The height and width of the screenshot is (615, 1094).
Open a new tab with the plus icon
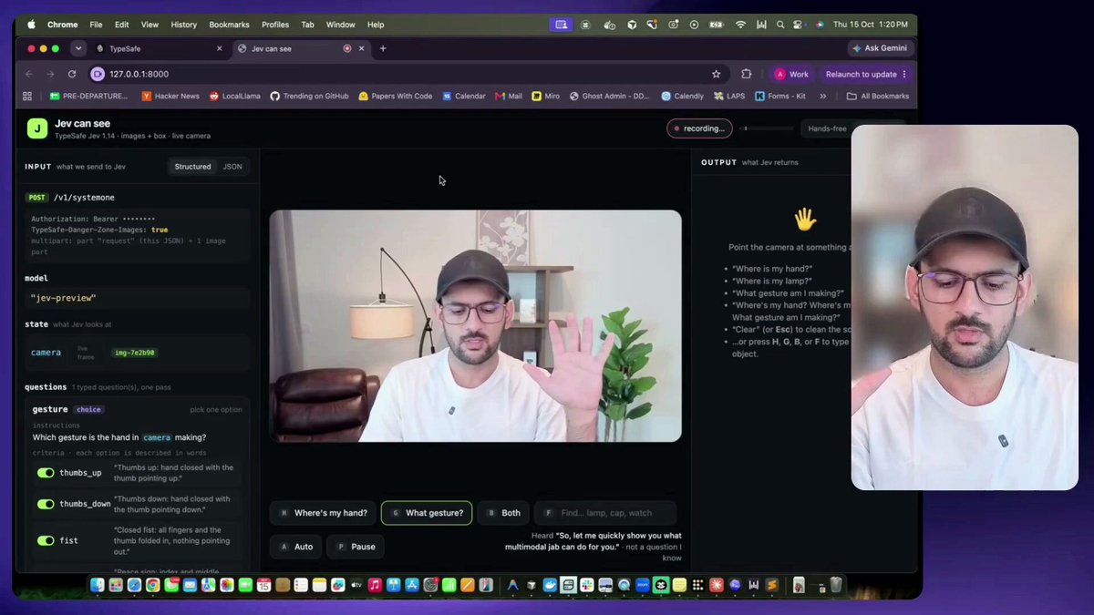383,48
